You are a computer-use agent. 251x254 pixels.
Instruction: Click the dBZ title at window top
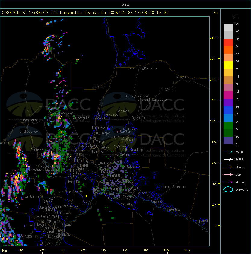pos(125,4)
